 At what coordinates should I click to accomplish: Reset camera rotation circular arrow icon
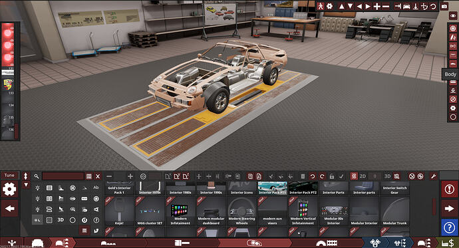(x=433, y=6)
